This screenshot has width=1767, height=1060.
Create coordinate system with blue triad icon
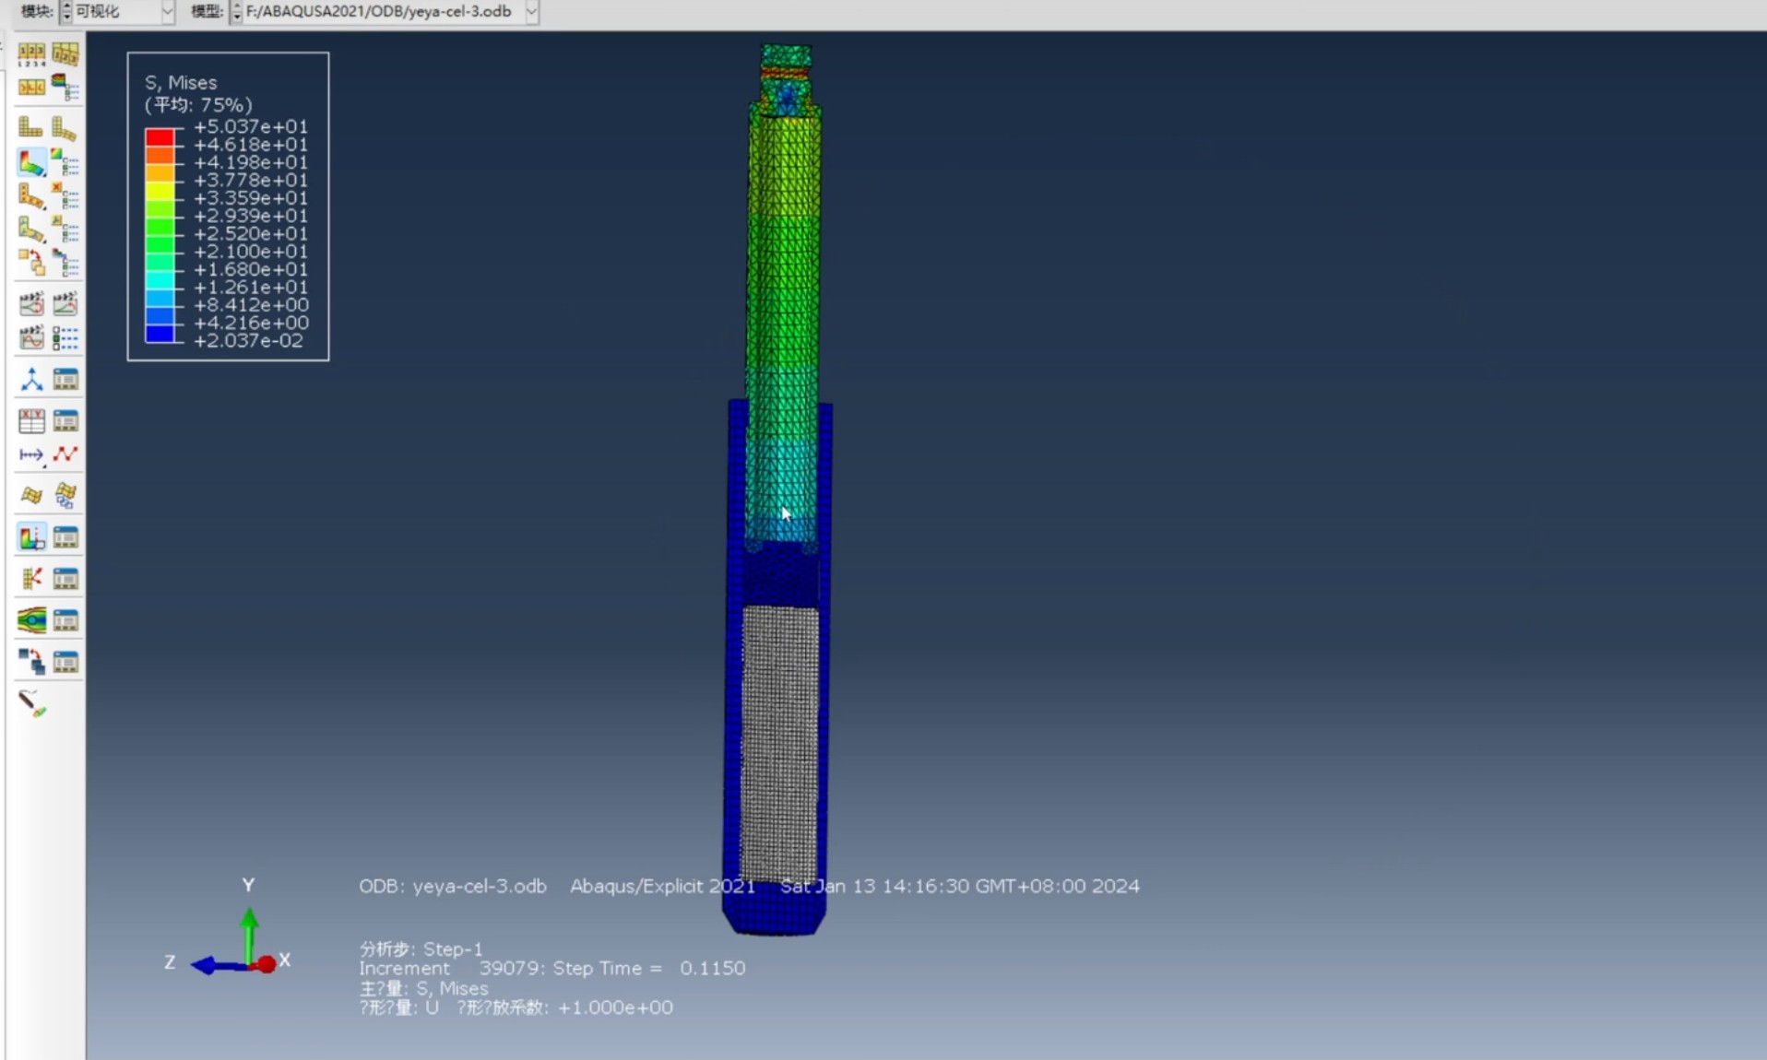click(31, 379)
